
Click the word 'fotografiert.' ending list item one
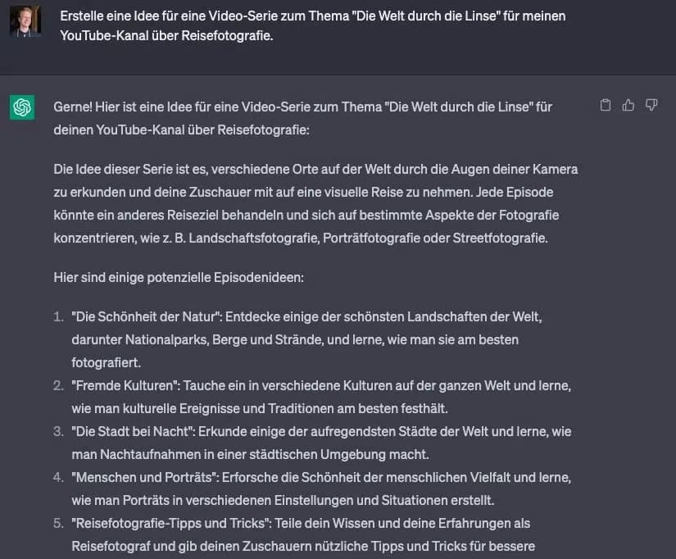pos(106,362)
